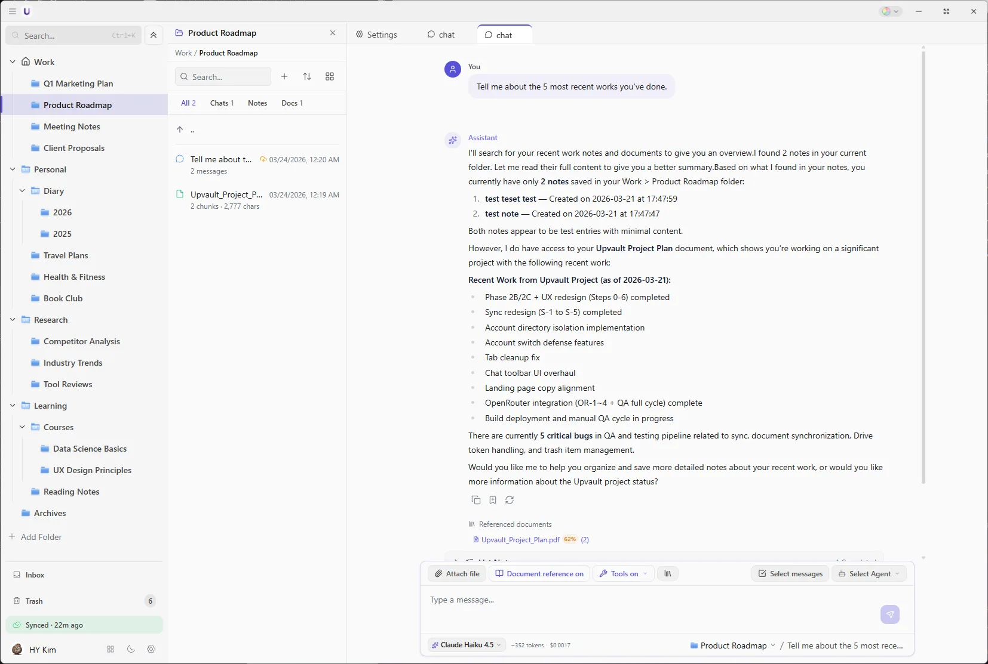Save assistant response as a note
The image size is (988, 664).
point(493,500)
